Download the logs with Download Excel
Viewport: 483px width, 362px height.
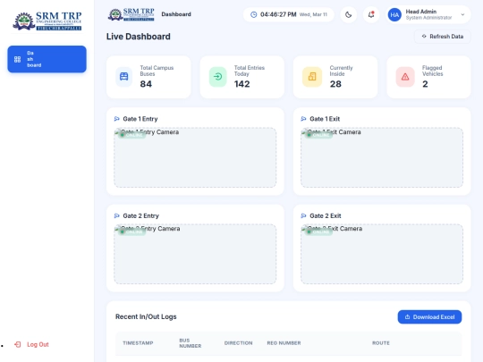point(429,316)
